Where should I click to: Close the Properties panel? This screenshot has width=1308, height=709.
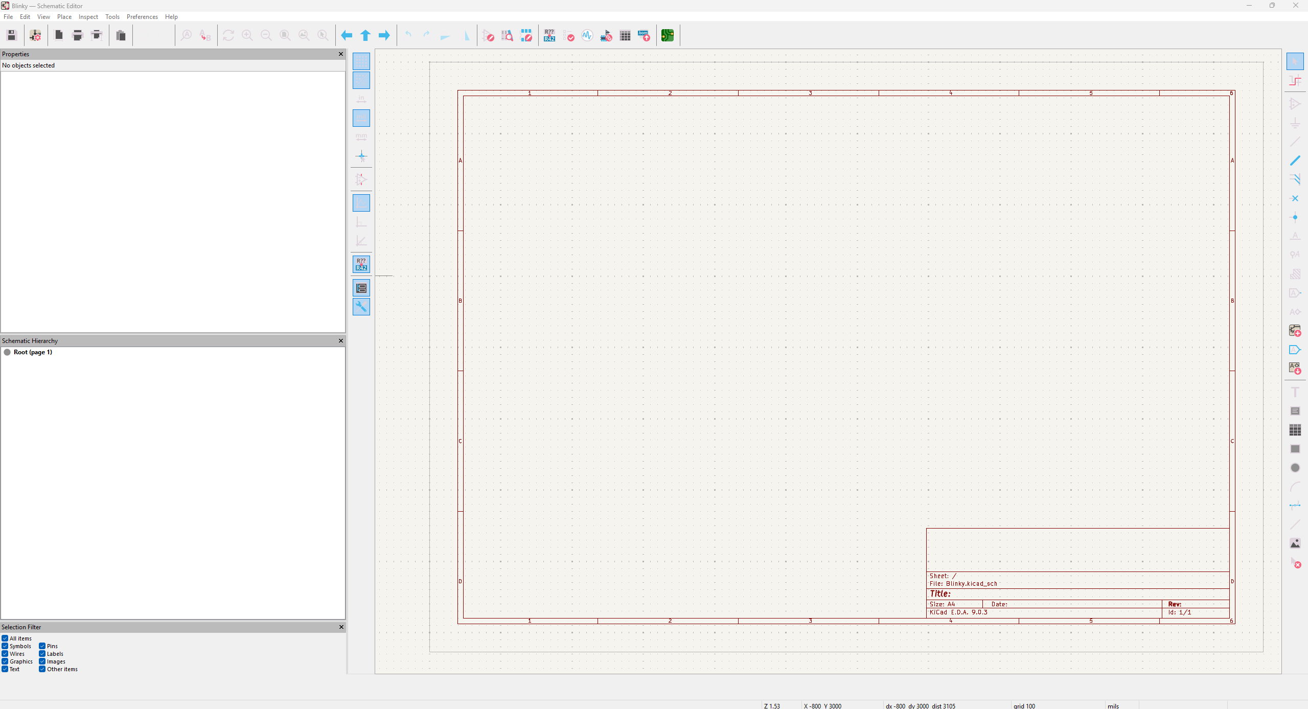point(341,54)
